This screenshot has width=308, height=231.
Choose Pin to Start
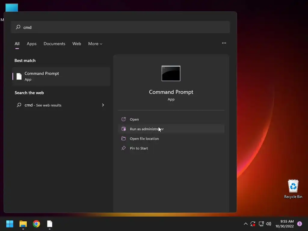(171, 148)
